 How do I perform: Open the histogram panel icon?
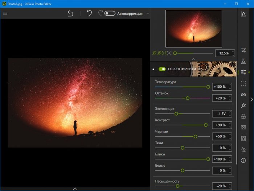[243, 14]
